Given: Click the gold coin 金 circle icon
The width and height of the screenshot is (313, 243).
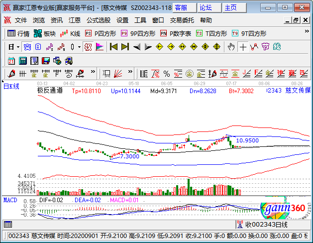Looking at the screenshot, I should tap(190, 74).
